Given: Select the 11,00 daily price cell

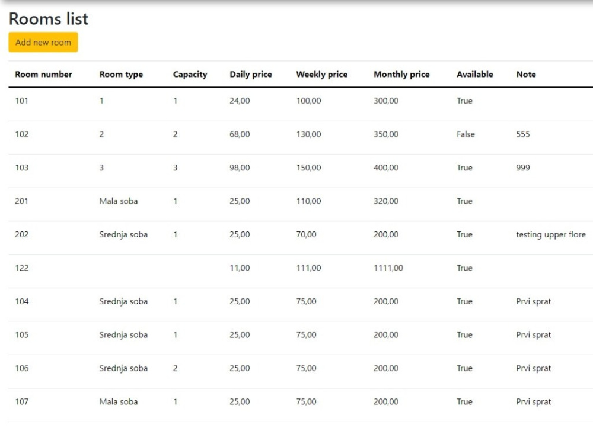Looking at the screenshot, I should (240, 268).
